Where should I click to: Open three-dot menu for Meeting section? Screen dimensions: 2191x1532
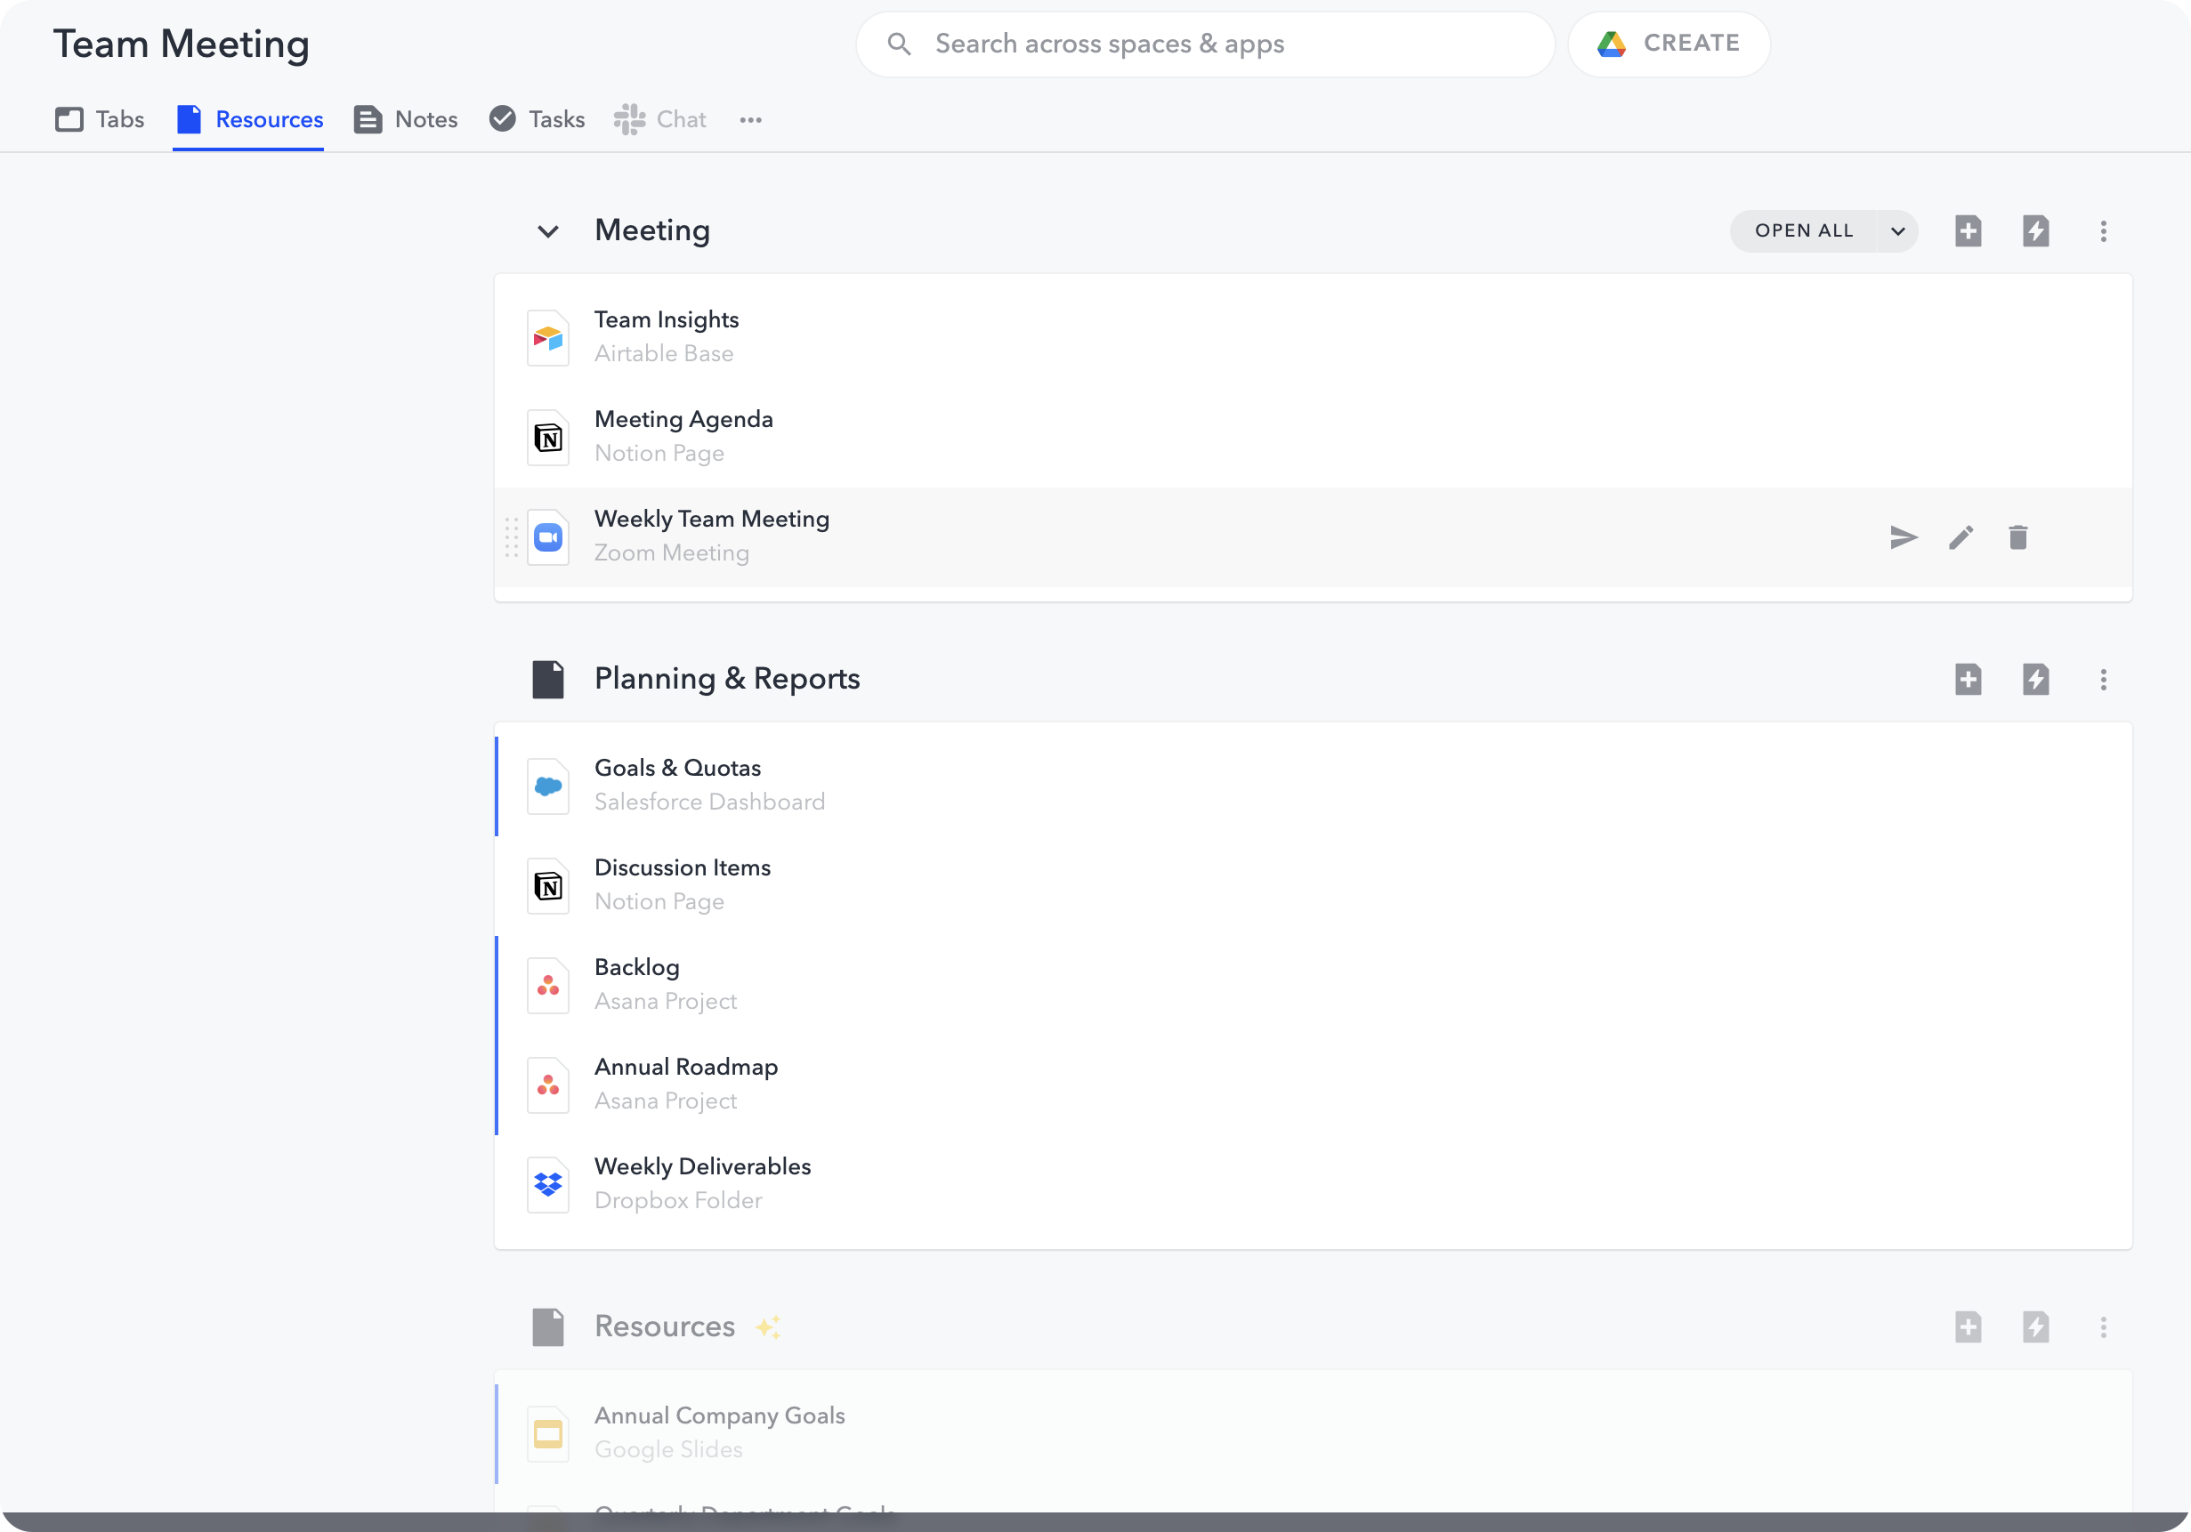[2103, 230]
